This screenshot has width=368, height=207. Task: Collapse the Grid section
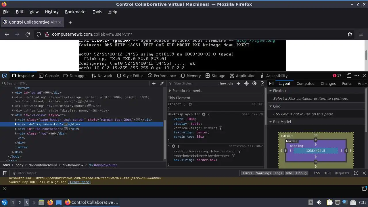[271, 106]
